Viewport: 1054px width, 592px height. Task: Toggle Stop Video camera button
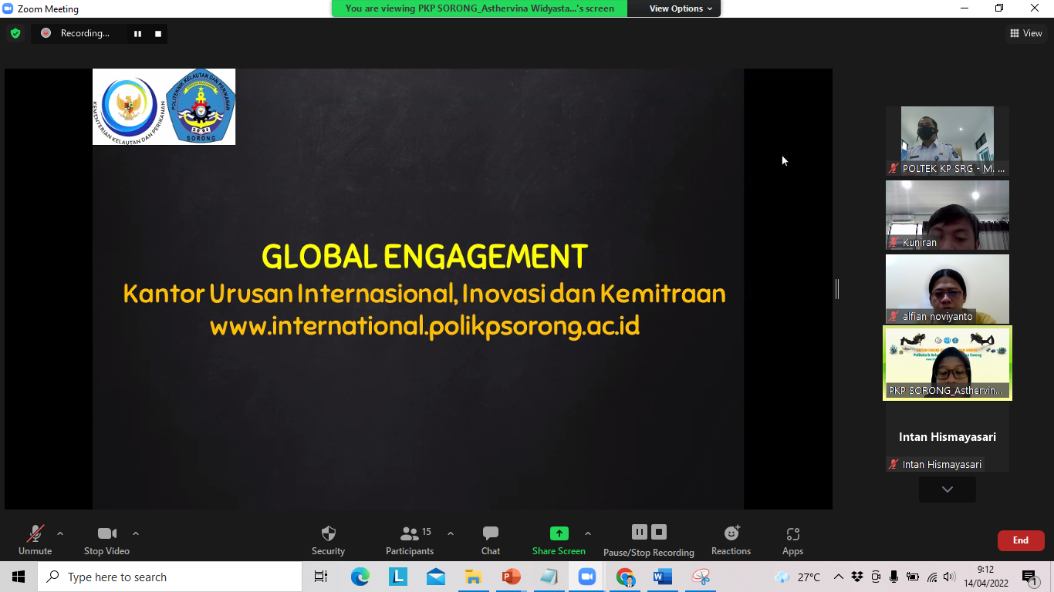point(106,533)
